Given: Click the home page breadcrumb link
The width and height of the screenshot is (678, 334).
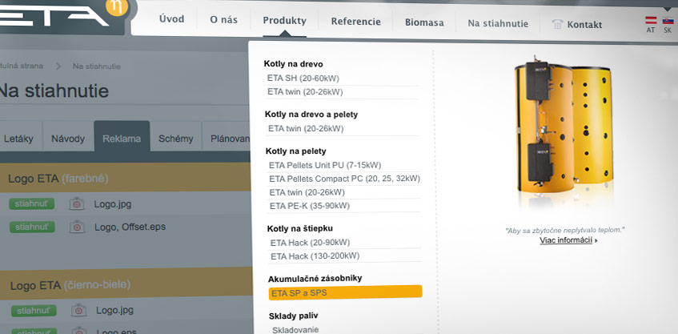Looking at the screenshot, I should tap(21, 66).
